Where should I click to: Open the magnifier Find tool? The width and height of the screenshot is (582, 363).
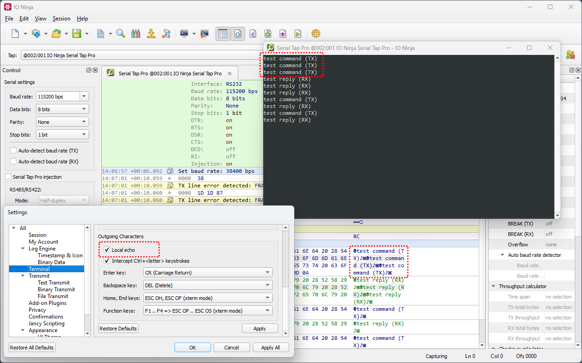click(x=120, y=34)
